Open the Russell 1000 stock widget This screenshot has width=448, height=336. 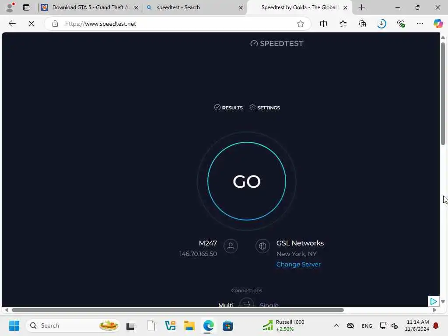click(283, 325)
